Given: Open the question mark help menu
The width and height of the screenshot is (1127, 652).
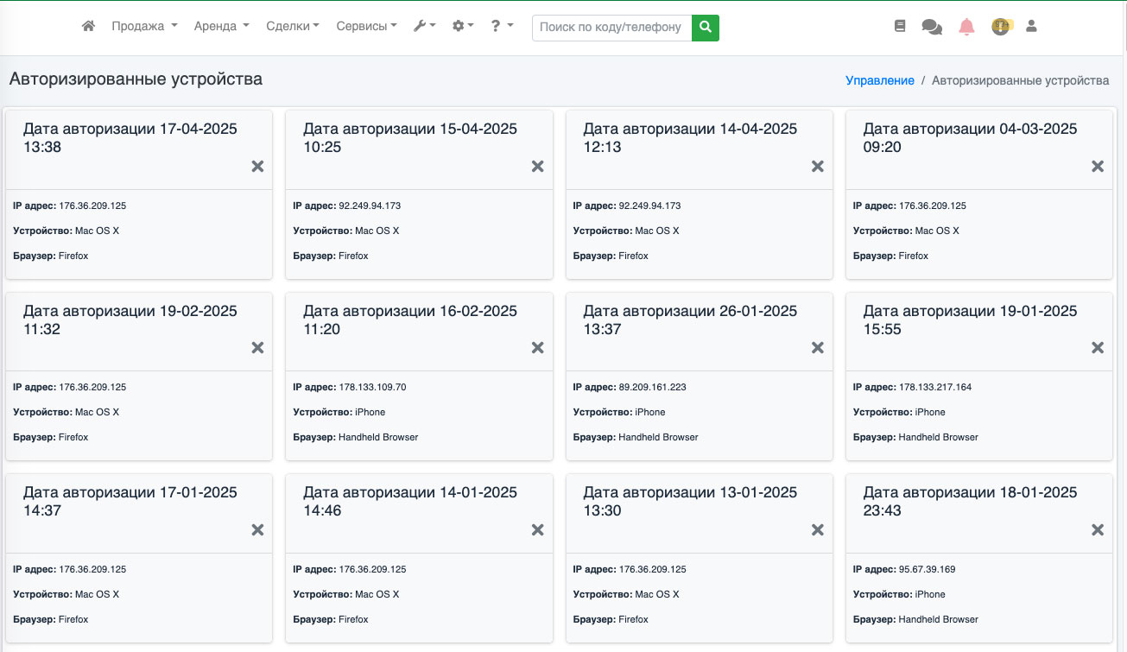Looking at the screenshot, I should 502,27.
